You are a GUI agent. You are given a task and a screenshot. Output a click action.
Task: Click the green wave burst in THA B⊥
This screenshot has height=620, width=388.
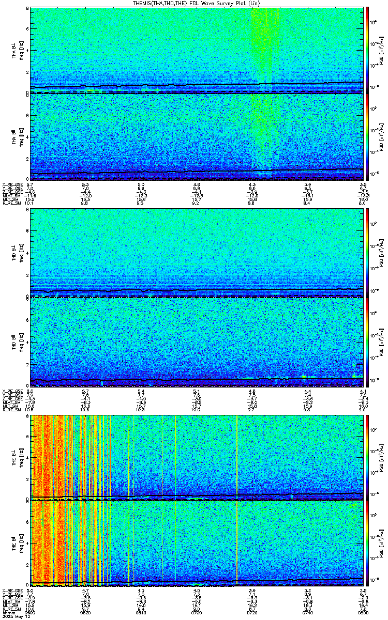pyautogui.click(x=265, y=44)
